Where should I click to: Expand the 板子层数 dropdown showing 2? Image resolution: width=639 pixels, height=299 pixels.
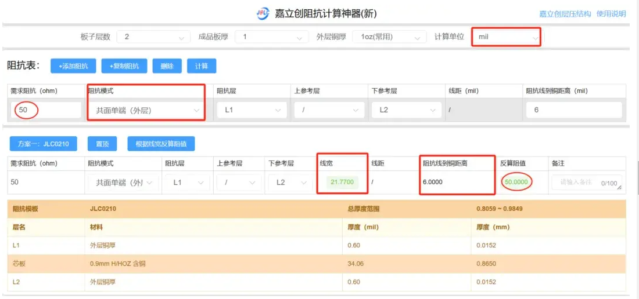tap(153, 37)
